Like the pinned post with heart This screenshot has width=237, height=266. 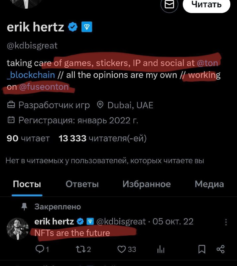(127, 249)
